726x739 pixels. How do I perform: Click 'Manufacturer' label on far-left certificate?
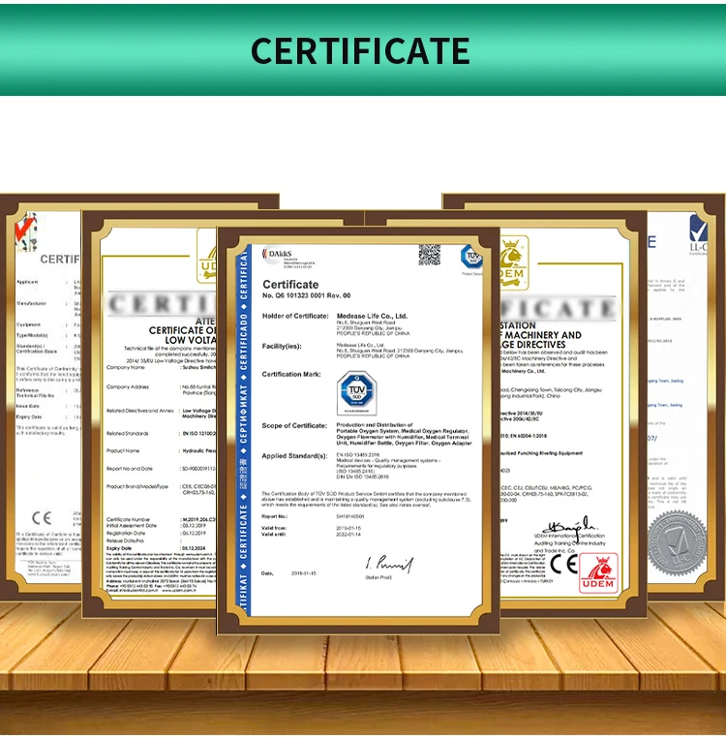point(31,303)
